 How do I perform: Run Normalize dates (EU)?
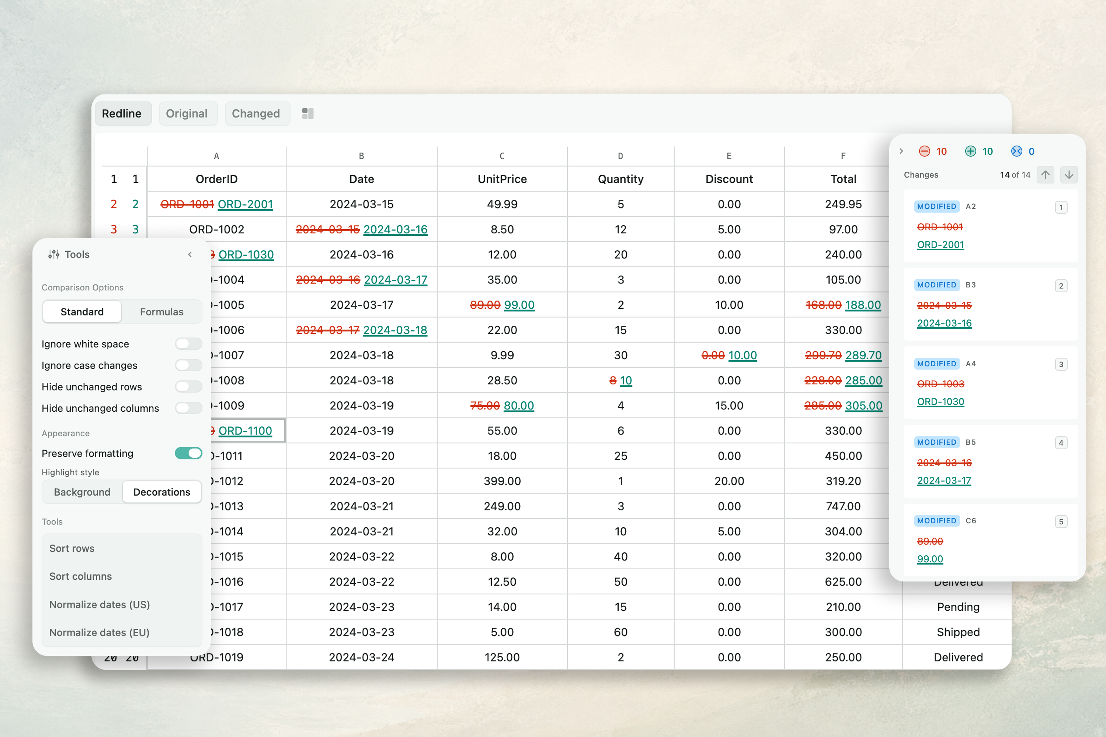pyautogui.click(x=122, y=632)
